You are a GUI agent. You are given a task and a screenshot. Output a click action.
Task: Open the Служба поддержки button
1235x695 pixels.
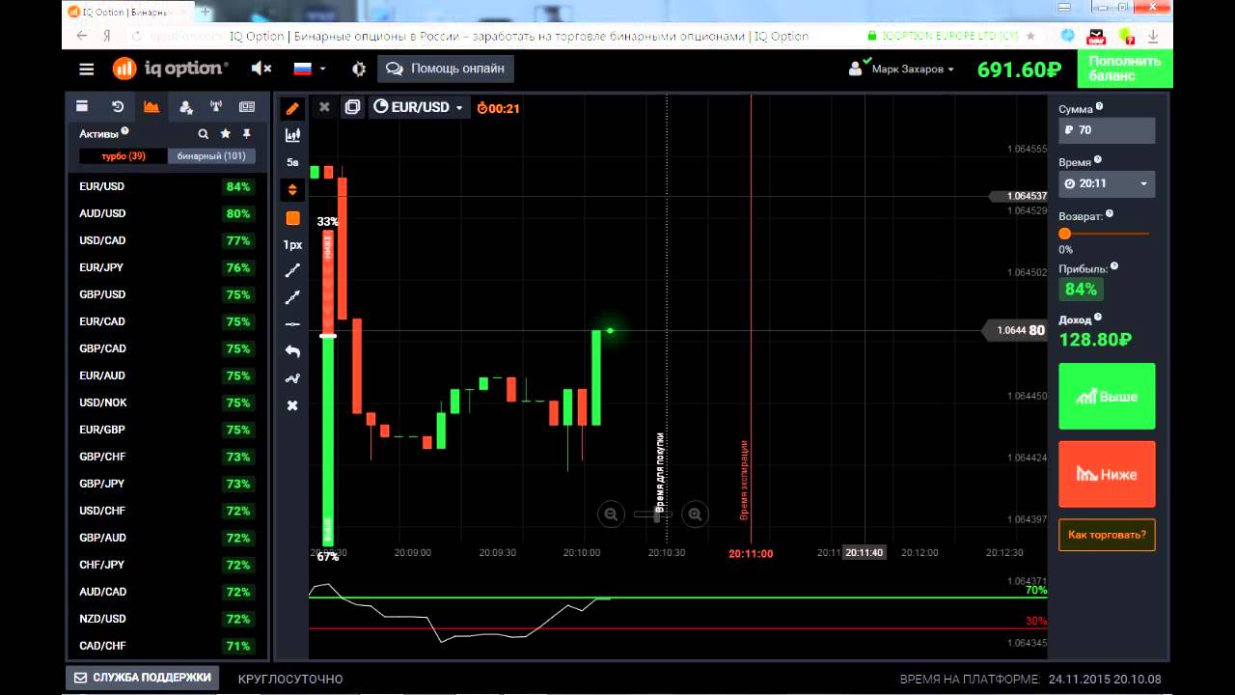[x=143, y=678]
